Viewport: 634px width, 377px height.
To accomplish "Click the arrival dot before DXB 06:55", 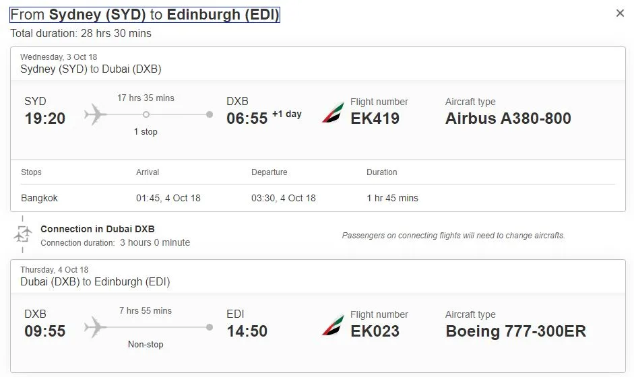I will click(x=210, y=114).
